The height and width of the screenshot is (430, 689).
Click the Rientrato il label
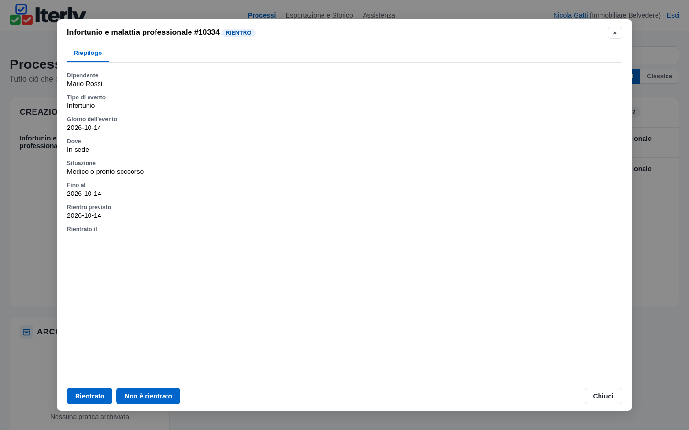(82, 229)
